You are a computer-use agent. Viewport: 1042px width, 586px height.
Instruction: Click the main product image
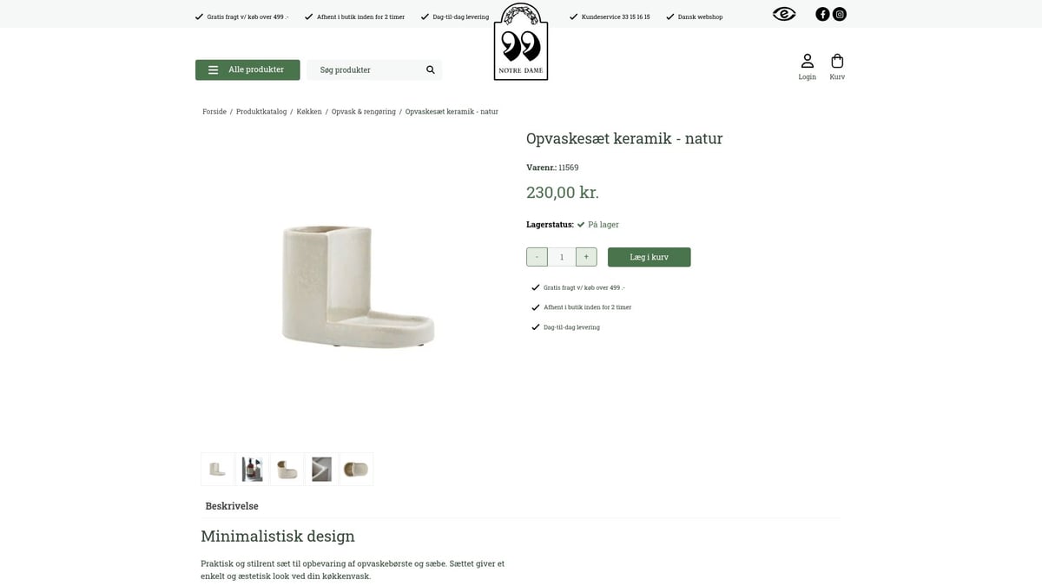[x=356, y=287]
